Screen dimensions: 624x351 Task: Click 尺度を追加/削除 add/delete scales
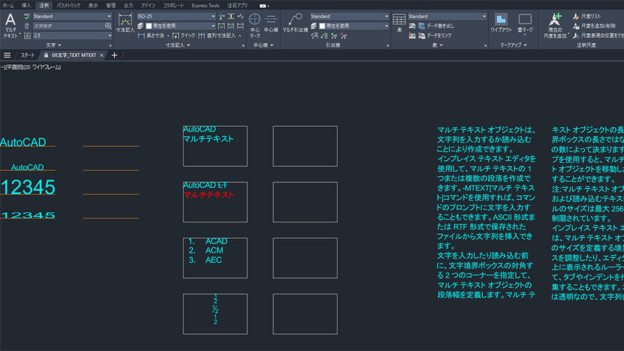point(593,26)
